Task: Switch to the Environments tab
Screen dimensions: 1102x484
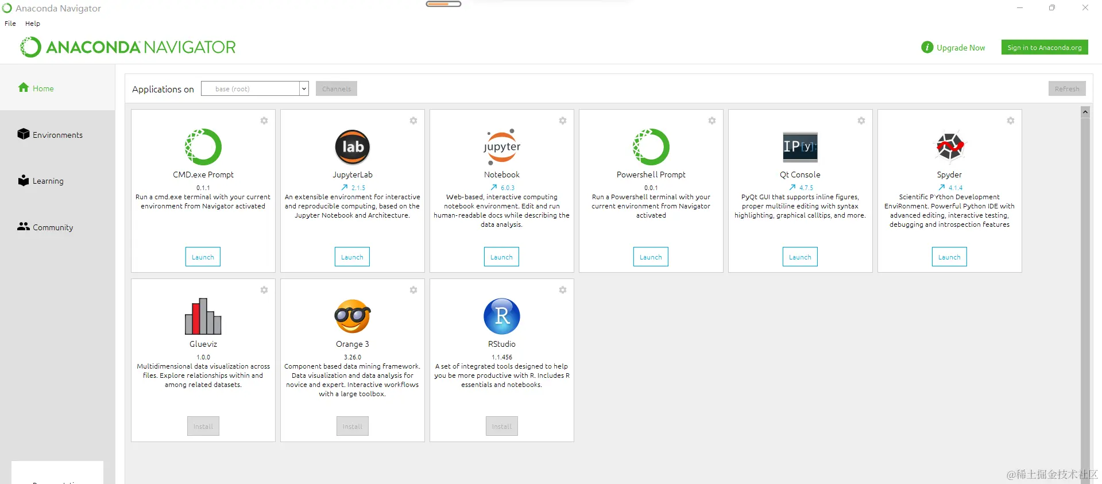Action: 50,134
